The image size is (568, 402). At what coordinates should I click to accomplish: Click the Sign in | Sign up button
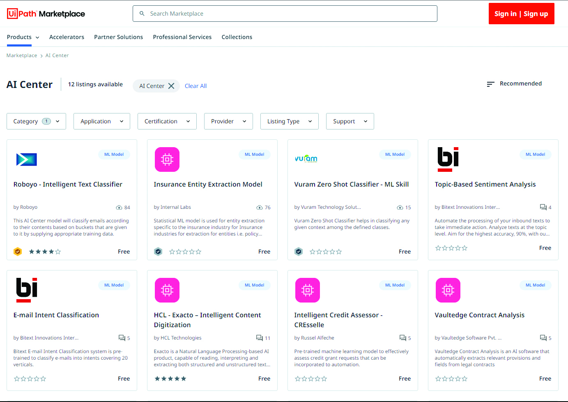[x=521, y=14]
